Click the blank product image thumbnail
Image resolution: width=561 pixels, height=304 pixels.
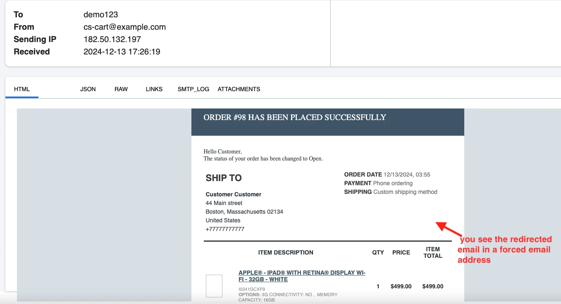tap(214, 286)
